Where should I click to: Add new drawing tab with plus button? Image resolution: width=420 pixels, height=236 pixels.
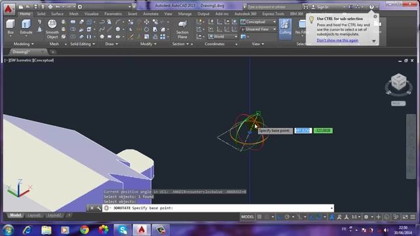tap(52, 52)
